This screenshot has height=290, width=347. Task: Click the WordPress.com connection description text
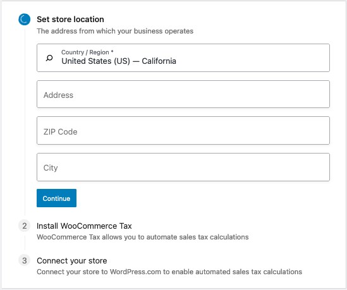[169, 272]
